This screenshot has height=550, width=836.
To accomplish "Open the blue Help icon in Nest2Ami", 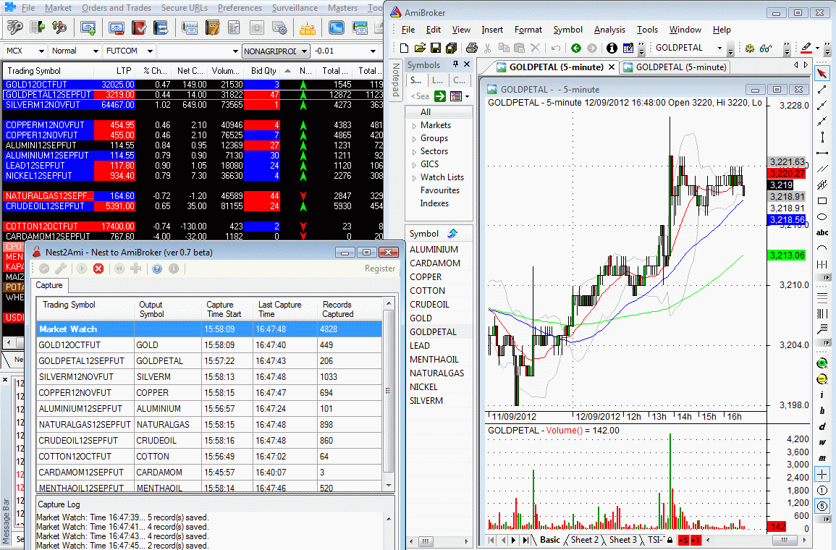I will [x=157, y=268].
